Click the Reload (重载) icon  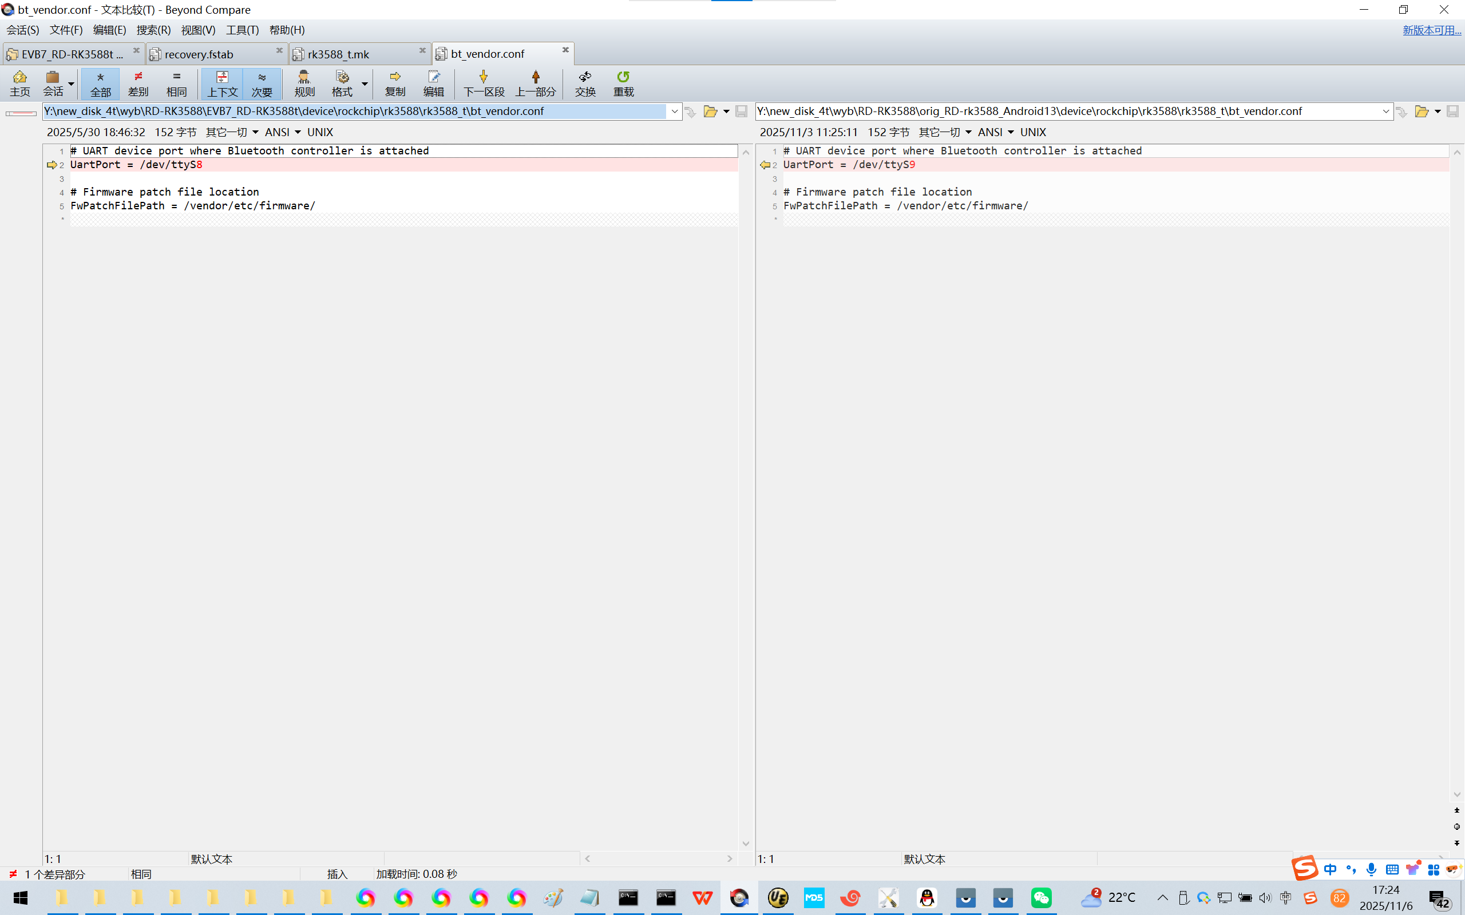623,83
